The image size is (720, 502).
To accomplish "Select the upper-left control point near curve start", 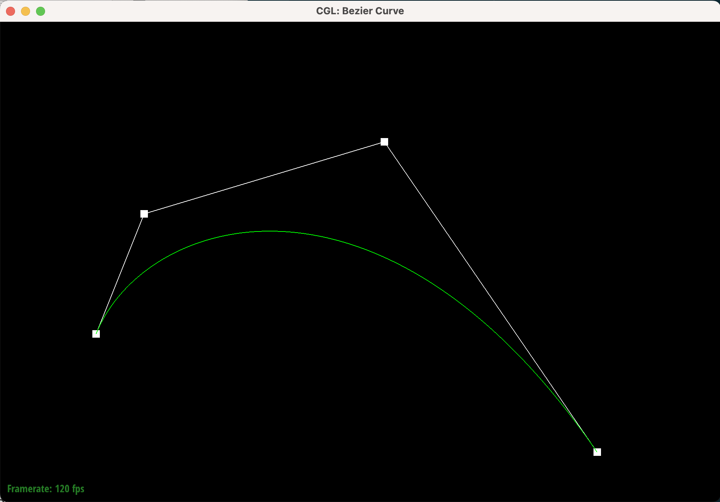I will pos(144,214).
